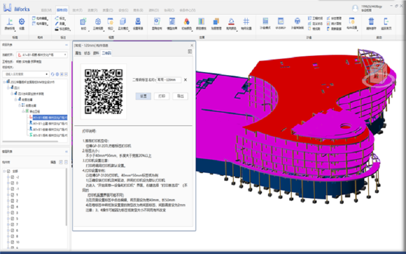Click the 设置 button beside the QR code
Image resolution: width=406 pixels, height=254 pixels.
click(144, 96)
